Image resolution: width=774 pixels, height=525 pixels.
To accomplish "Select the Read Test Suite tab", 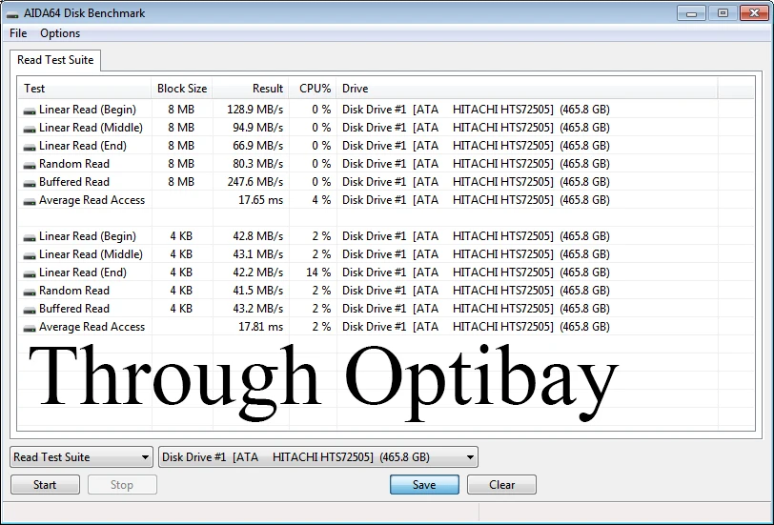I will pos(55,60).
